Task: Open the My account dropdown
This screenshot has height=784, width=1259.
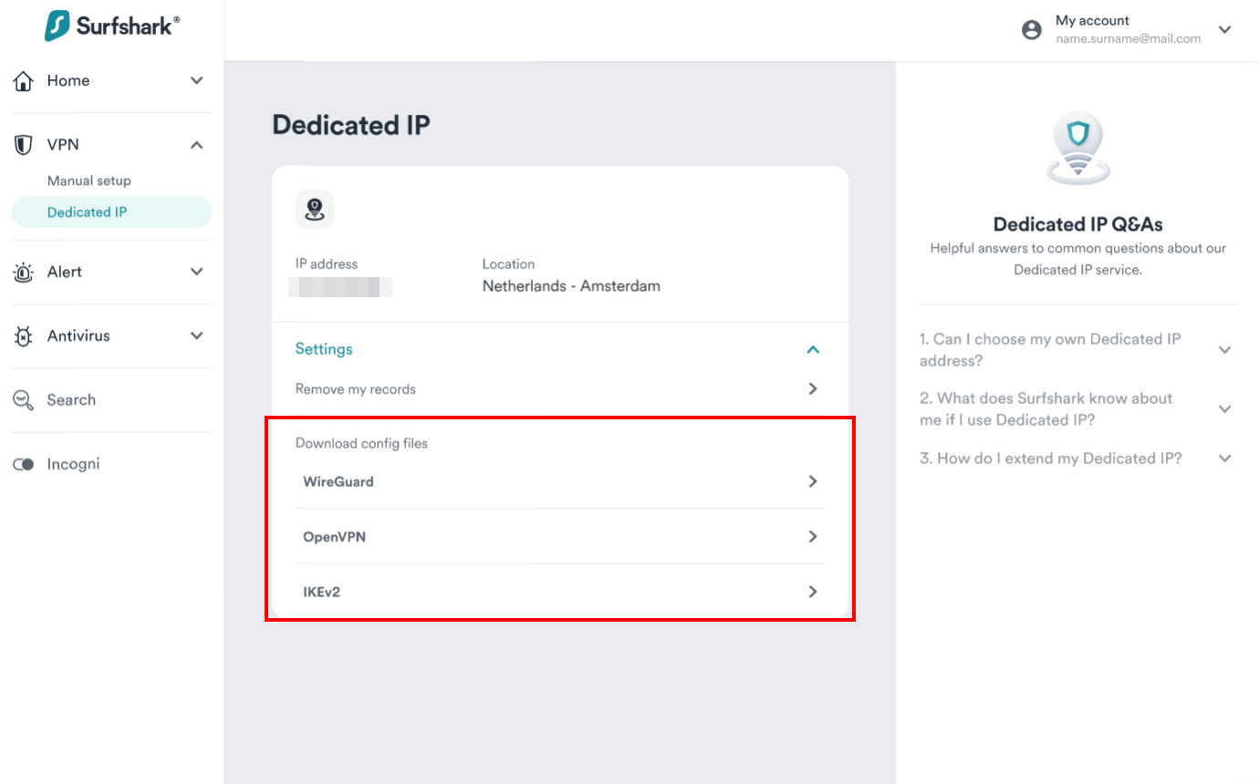Action: pos(1224,30)
